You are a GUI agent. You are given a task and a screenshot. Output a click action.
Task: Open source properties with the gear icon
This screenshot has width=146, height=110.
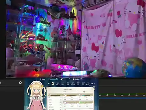pyautogui.click(x=20, y=82)
